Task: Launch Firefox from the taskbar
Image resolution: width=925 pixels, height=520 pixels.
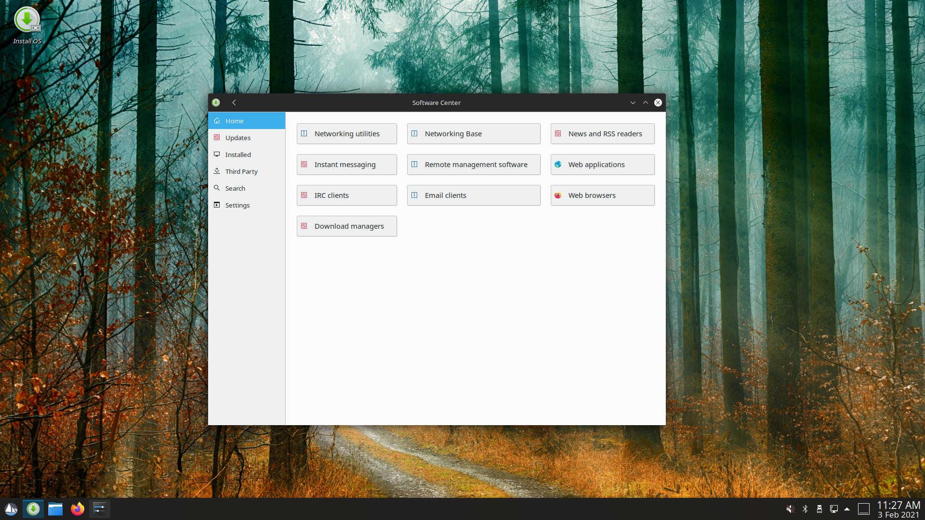Action: coord(78,509)
